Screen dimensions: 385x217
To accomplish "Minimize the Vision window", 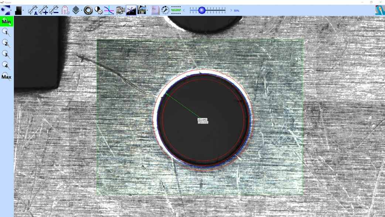I will coord(362,2).
